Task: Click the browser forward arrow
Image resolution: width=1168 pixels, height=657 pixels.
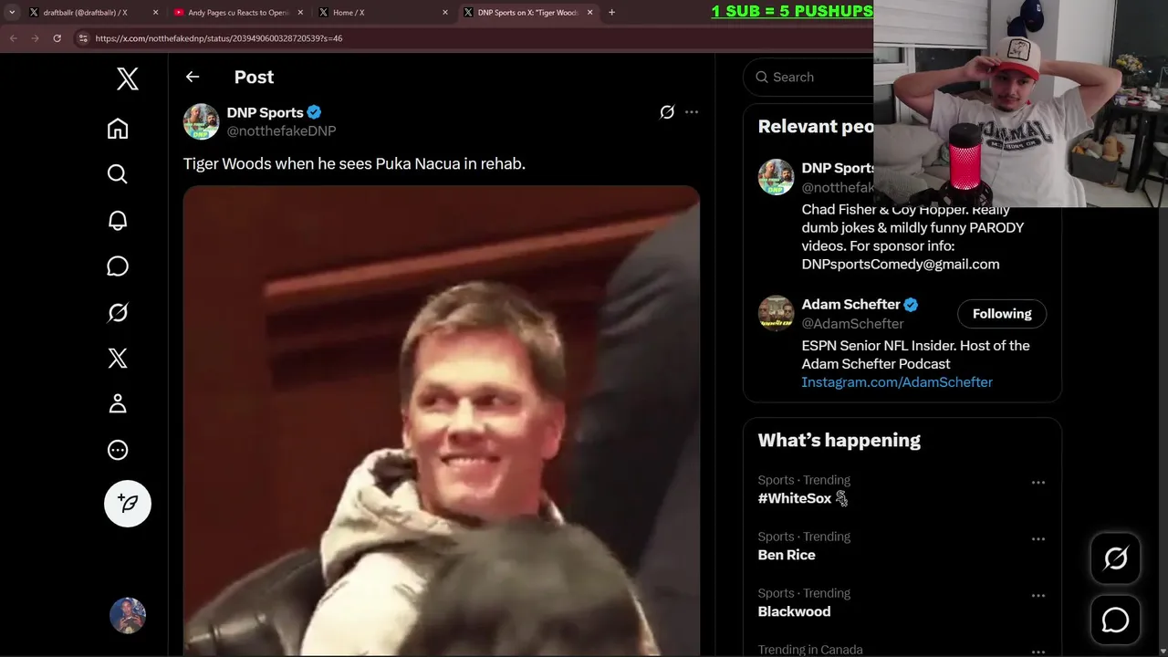Action: pyautogui.click(x=35, y=38)
